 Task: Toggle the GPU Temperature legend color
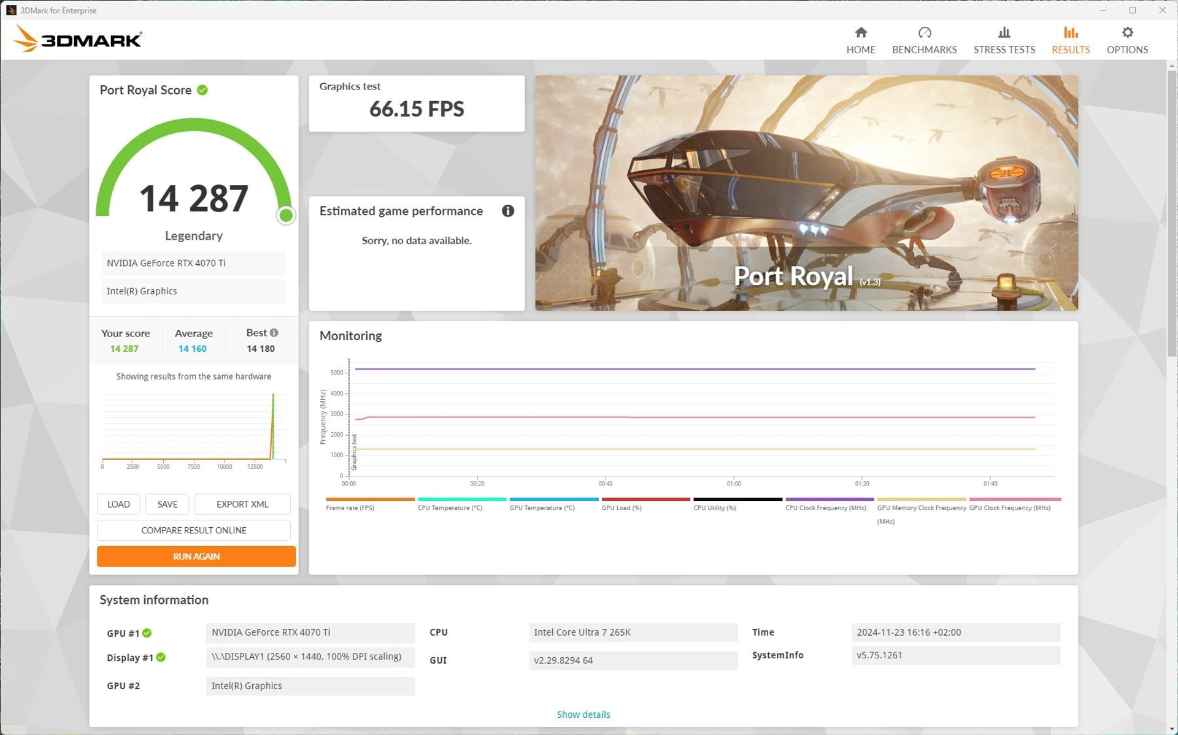pyautogui.click(x=553, y=499)
